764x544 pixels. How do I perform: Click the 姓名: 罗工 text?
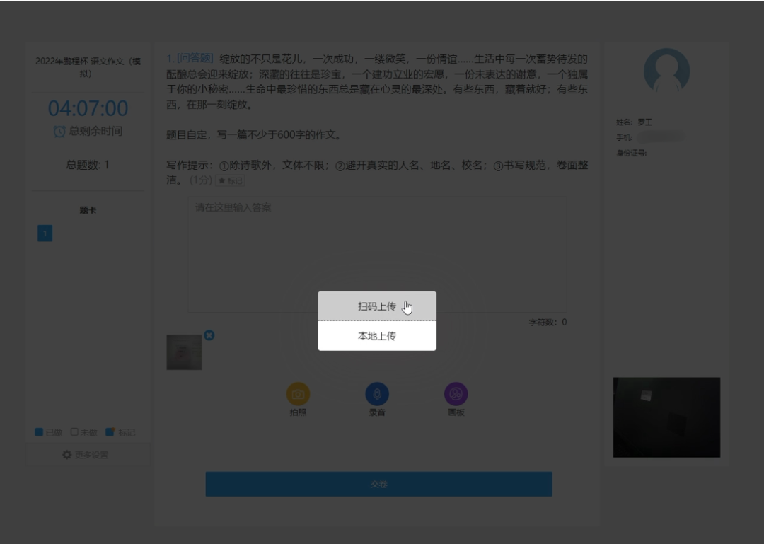(x=634, y=122)
